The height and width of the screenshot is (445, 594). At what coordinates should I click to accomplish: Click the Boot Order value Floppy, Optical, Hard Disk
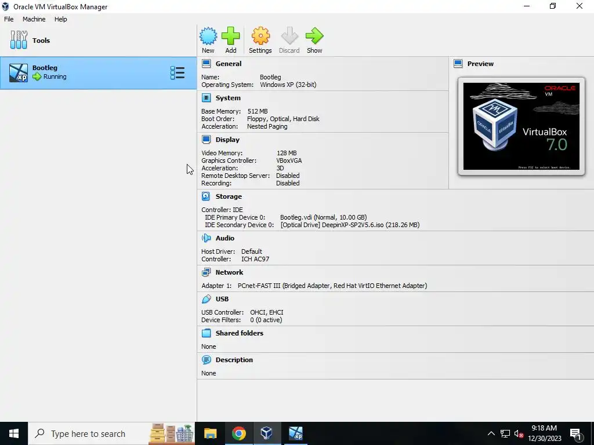pos(283,119)
